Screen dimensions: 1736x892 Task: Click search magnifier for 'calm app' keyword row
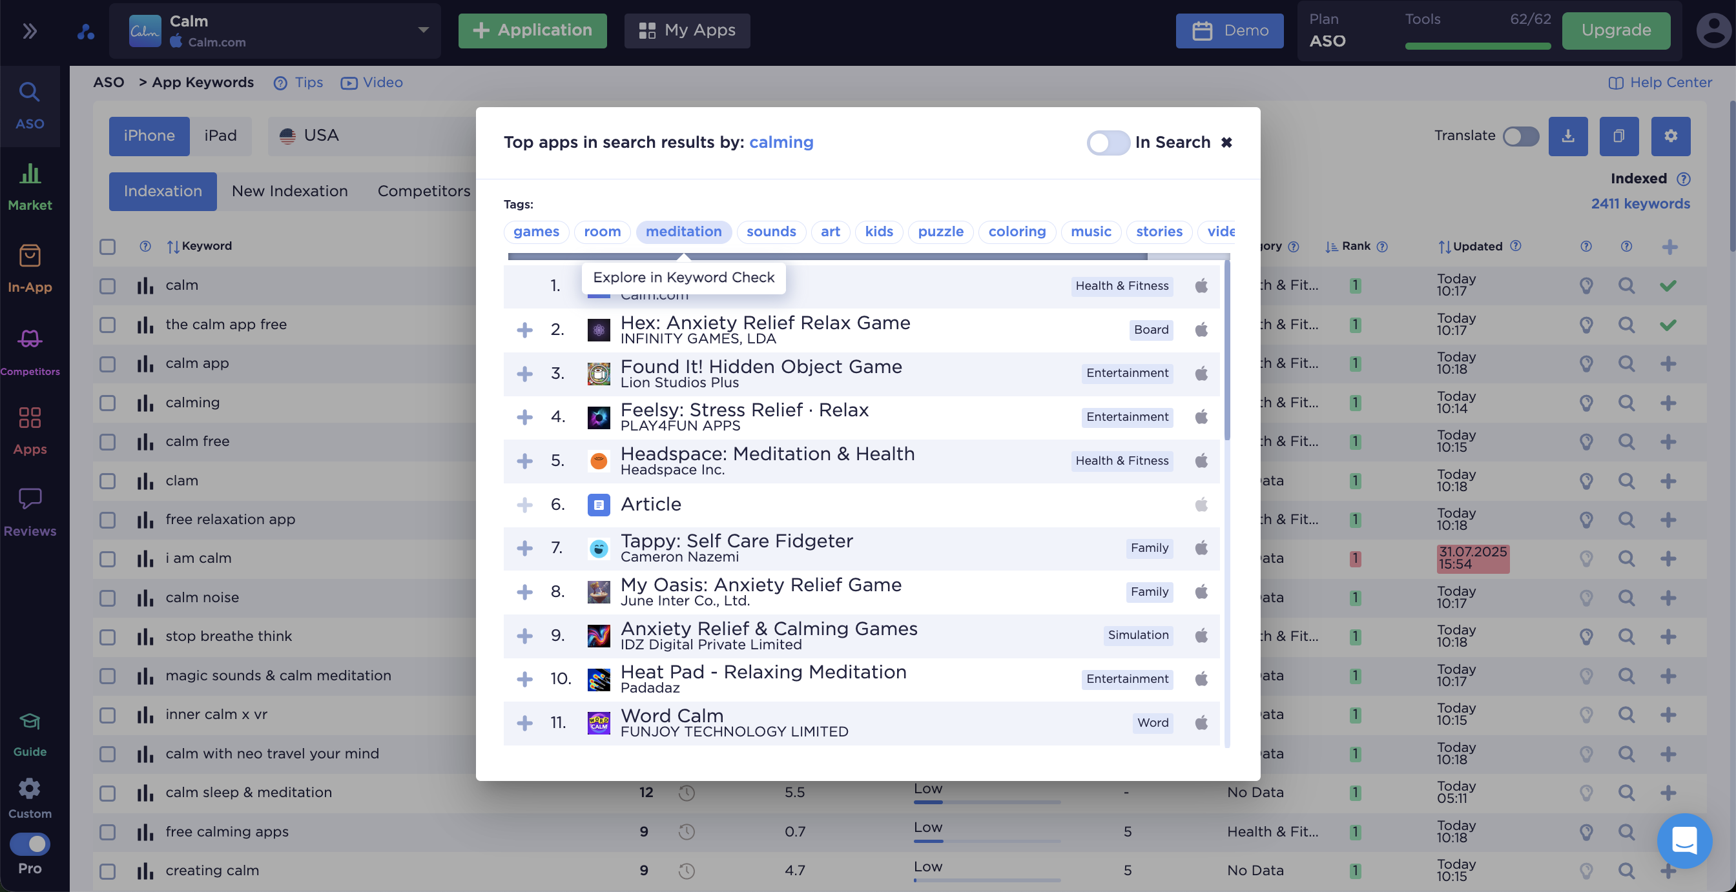tap(1627, 364)
